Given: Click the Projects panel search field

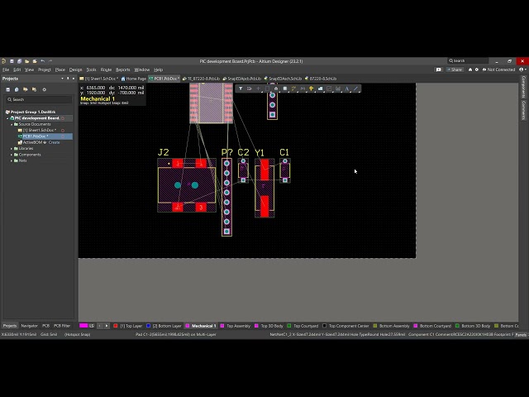Looking at the screenshot, I should pyautogui.click(x=39, y=99).
